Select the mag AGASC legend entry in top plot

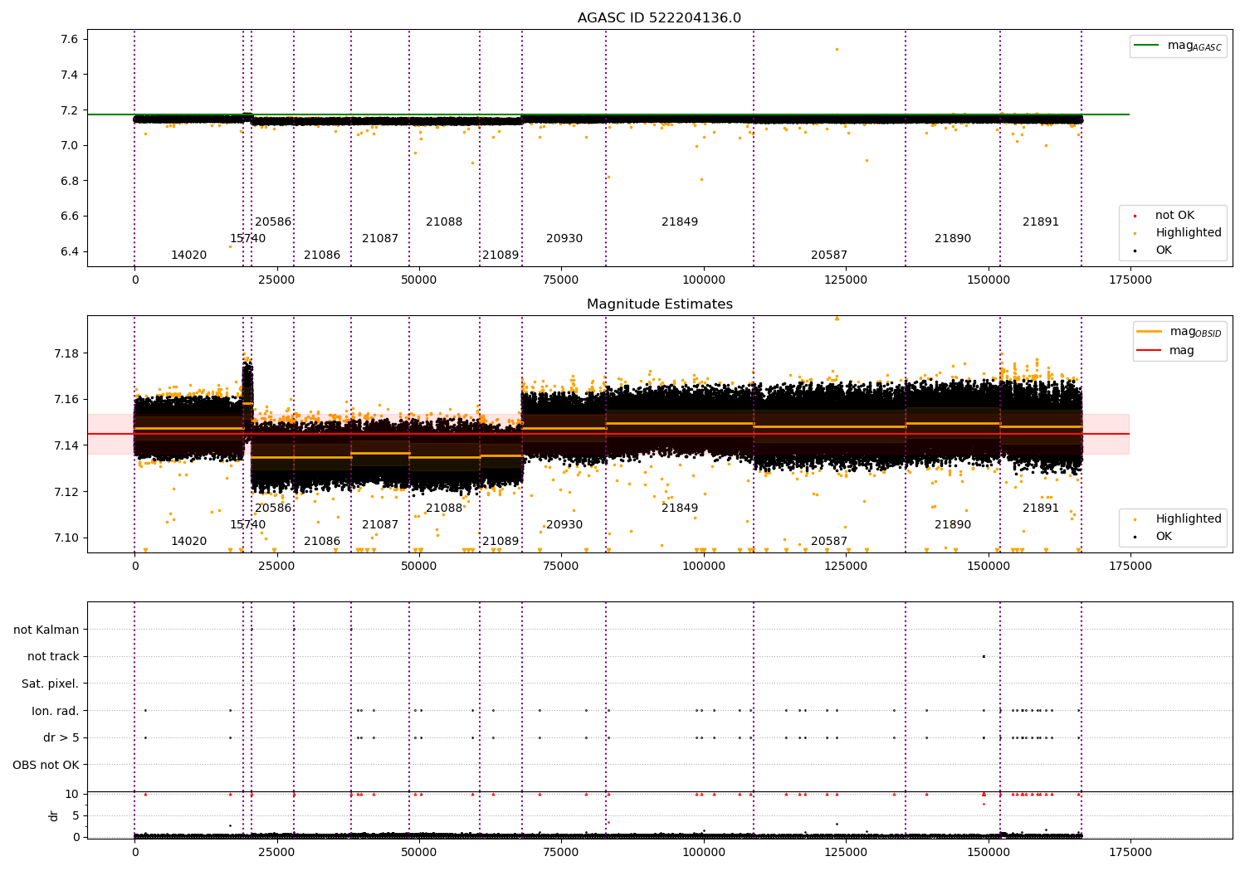tap(1178, 46)
